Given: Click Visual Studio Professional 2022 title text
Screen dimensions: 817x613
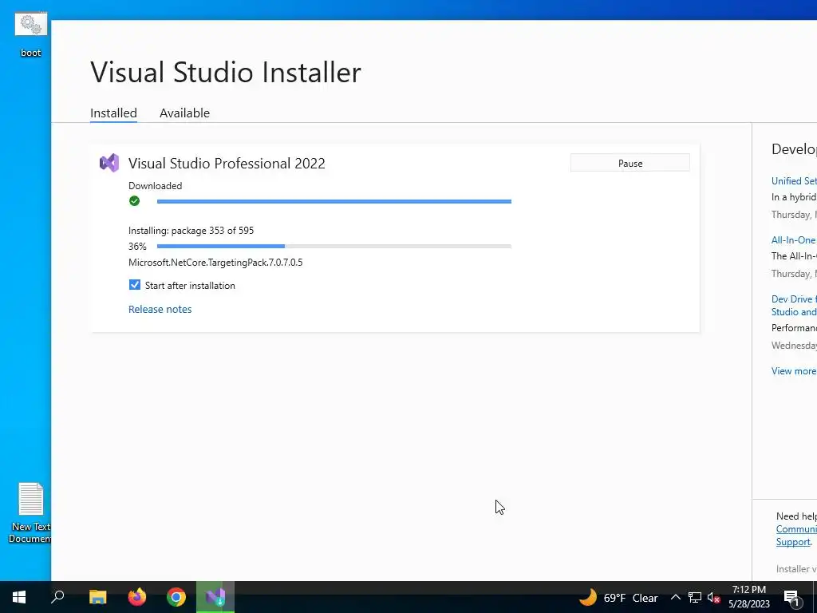Looking at the screenshot, I should [x=227, y=163].
